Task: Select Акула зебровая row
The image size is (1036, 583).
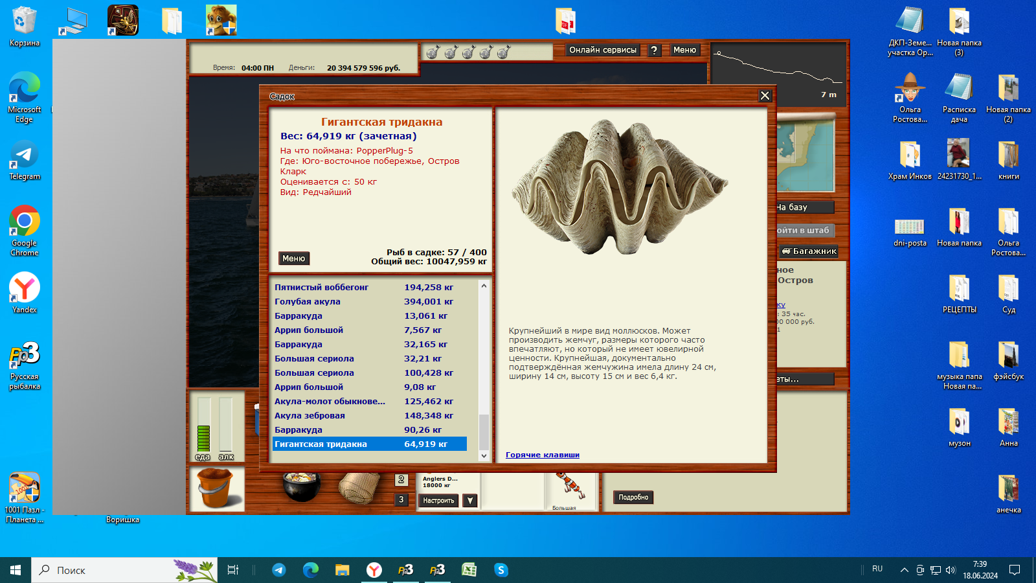Action: pos(370,415)
